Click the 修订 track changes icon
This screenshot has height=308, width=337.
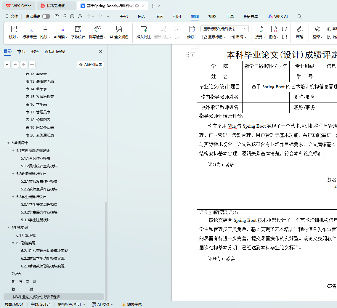click(192, 29)
